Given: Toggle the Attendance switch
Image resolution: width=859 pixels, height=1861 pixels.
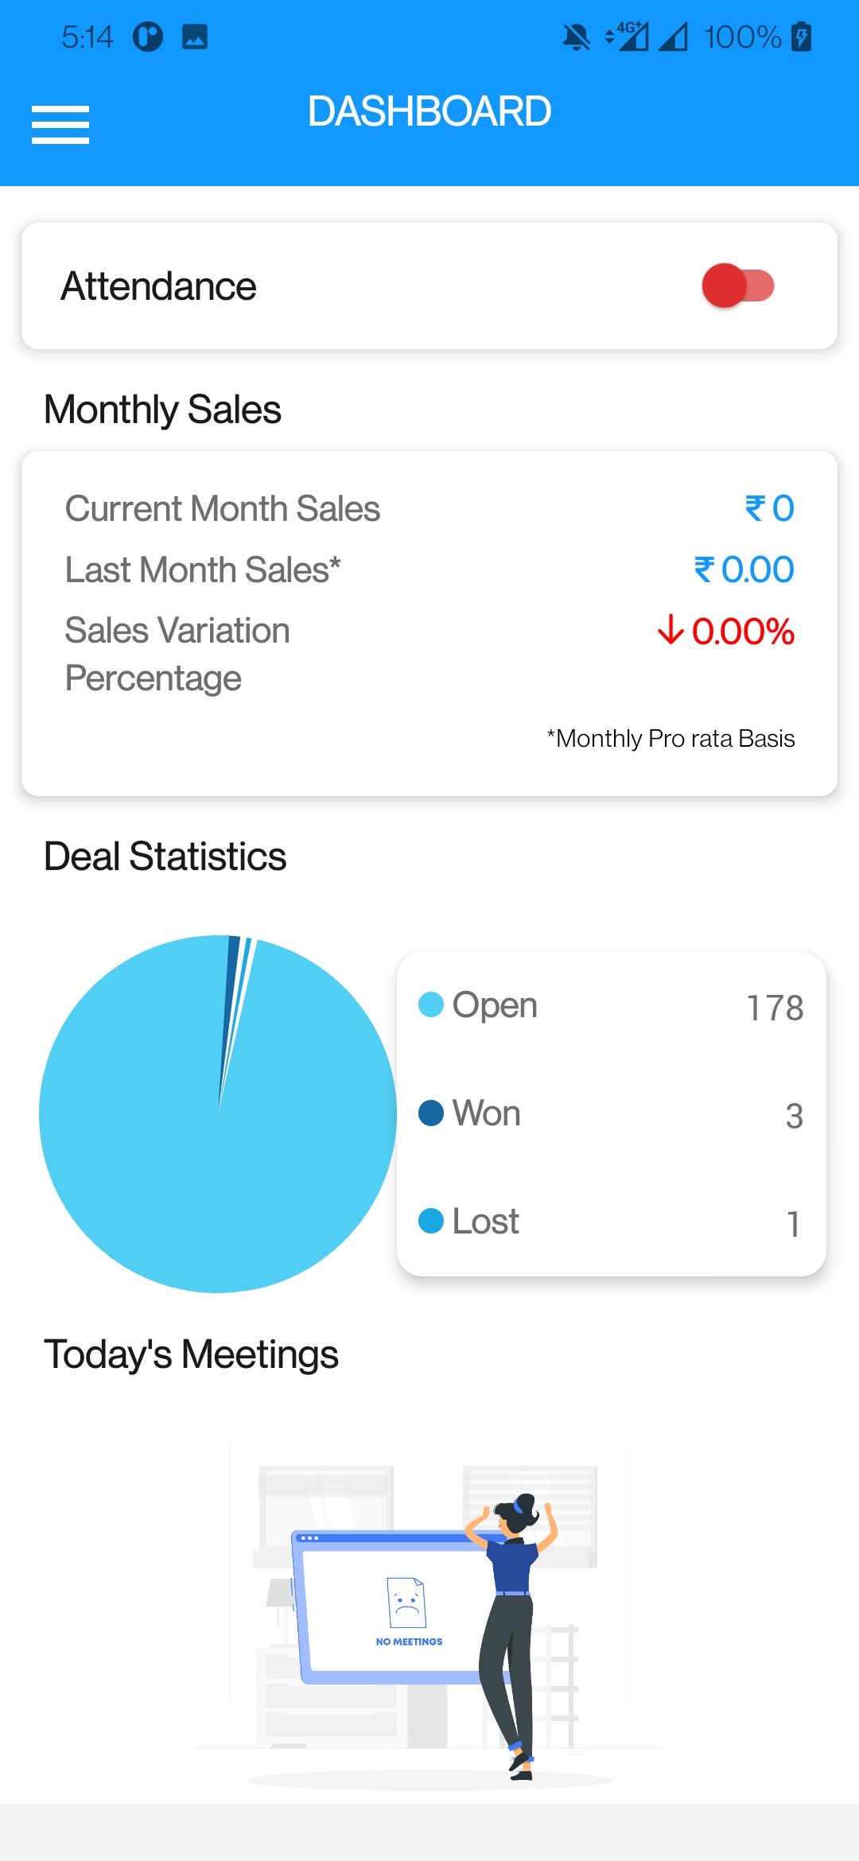Looking at the screenshot, I should point(737,286).
